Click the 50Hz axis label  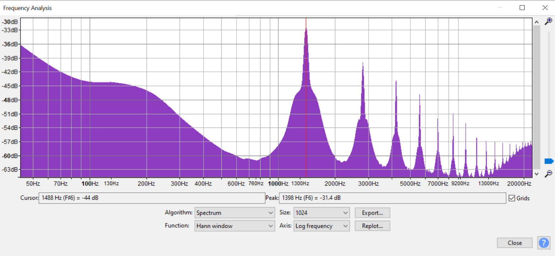coord(33,184)
